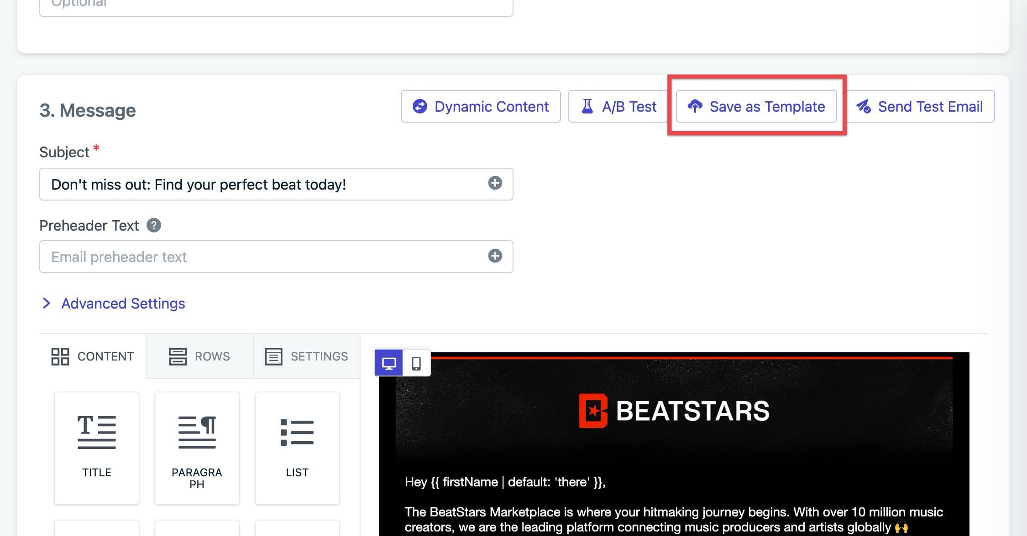The image size is (1027, 536).
Task: Click Save as Template button
Action: (x=756, y=106)
